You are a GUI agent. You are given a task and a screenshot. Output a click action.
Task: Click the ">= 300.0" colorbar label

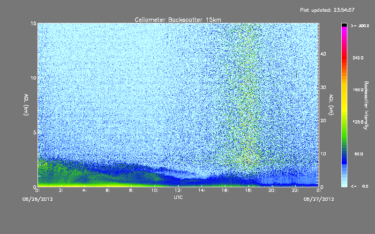(x=360, y=26)
